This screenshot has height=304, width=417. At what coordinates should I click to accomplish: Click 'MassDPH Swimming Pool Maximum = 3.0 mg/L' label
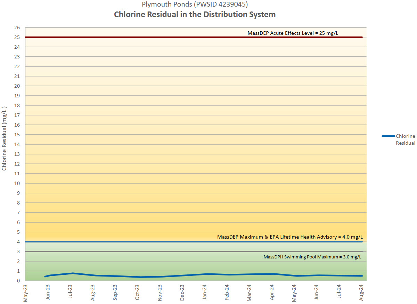pos(312,257)
